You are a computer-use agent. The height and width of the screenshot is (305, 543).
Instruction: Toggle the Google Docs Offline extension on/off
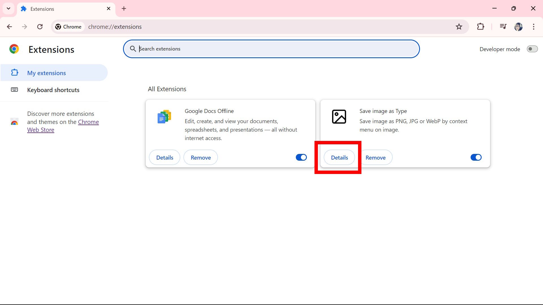click(301, 157)
